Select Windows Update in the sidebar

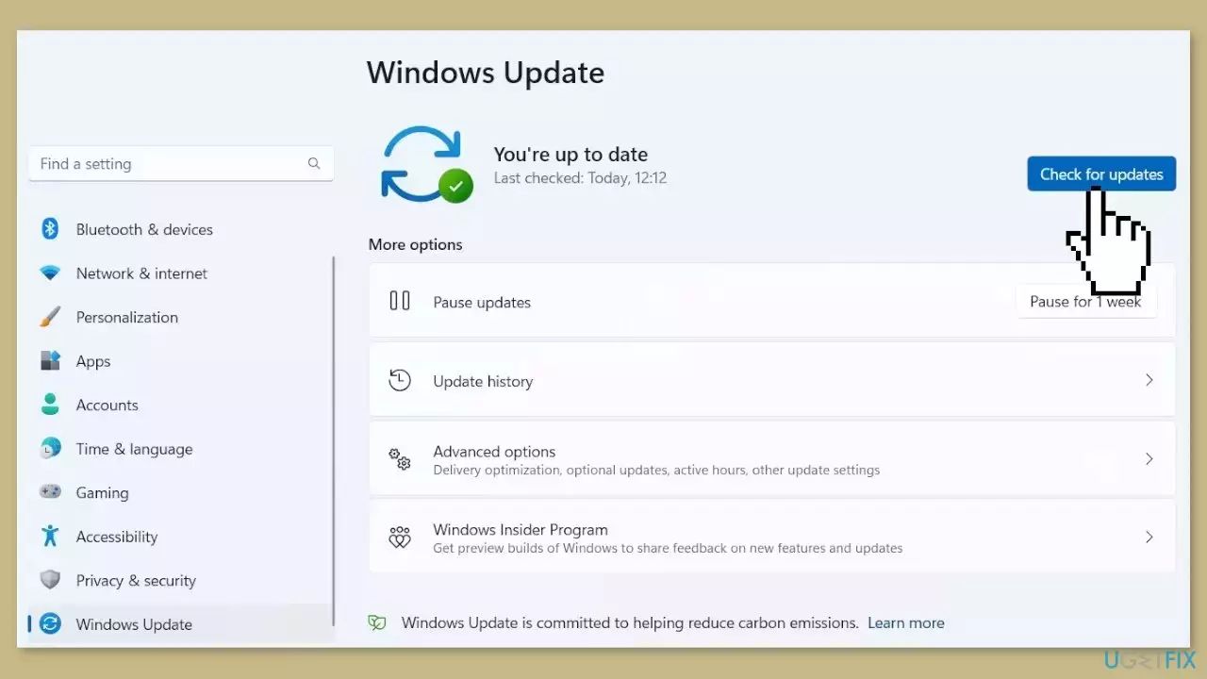click(x=134, y=624)
